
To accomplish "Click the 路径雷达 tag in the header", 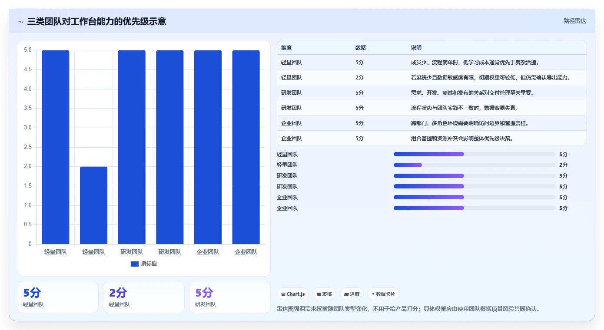I will pos(574,21).
